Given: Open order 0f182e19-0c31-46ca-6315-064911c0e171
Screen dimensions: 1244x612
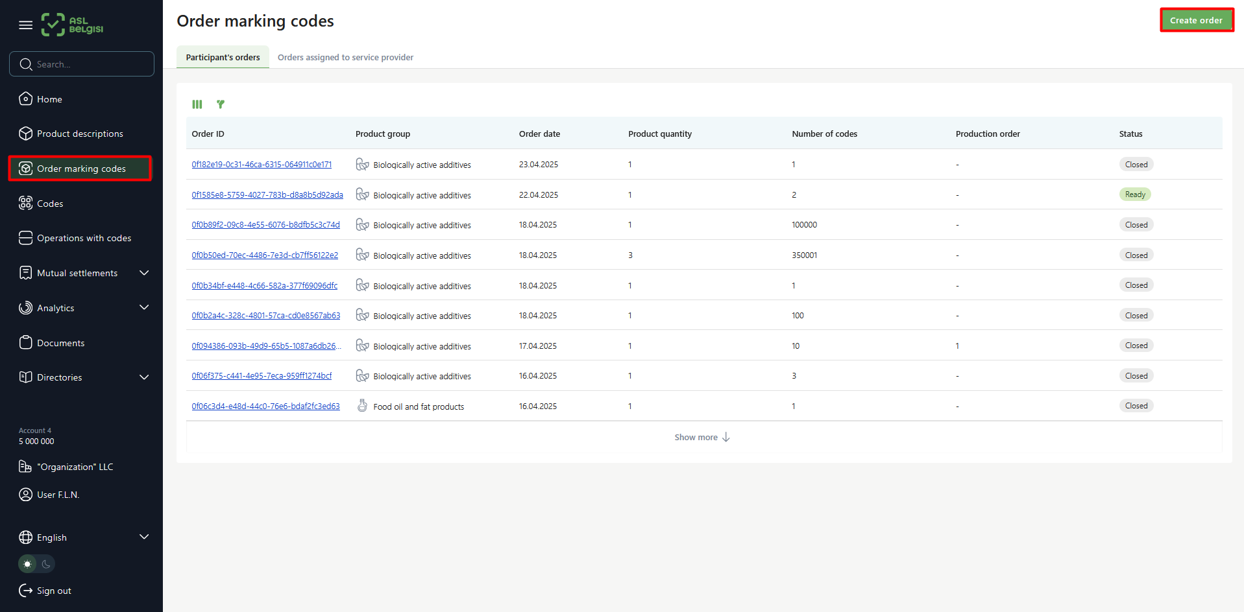Looking at the screenshot, I should 262,165.
